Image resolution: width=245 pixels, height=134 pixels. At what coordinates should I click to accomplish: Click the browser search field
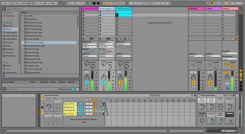click(x=43, y=9)
